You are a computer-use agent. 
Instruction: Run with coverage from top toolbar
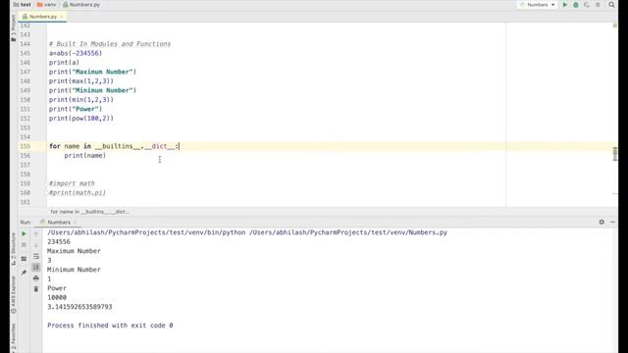point(587,5)
